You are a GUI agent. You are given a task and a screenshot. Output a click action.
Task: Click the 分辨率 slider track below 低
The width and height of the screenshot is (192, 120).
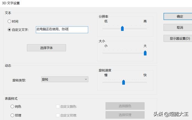pyautogui.click(x=106, y=28)
